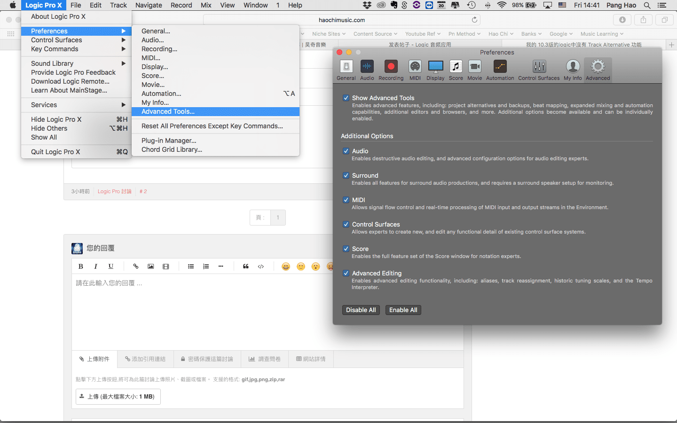This screenshot has width=677, height=423.
Task: Open Audio preferences icon
Action: click(367, 70)
